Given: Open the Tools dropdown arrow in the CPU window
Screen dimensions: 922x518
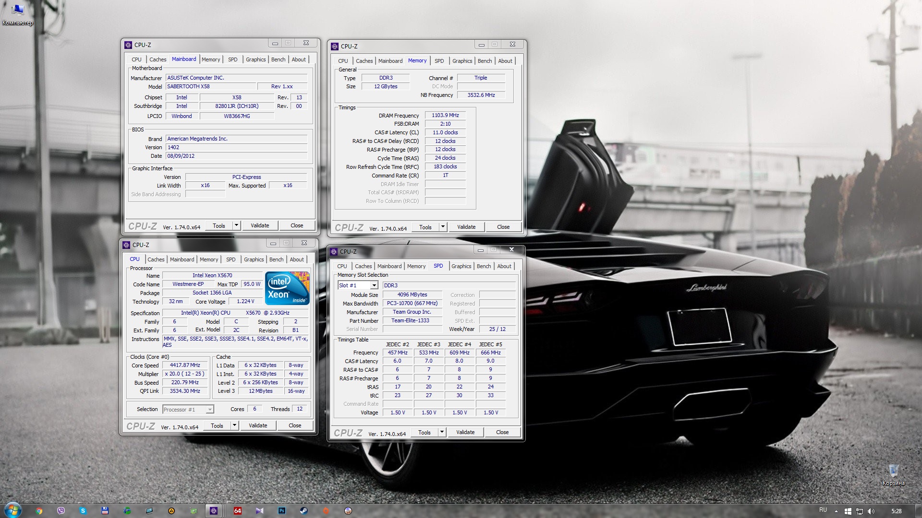Looking at the screenshot, I should 234,425.
